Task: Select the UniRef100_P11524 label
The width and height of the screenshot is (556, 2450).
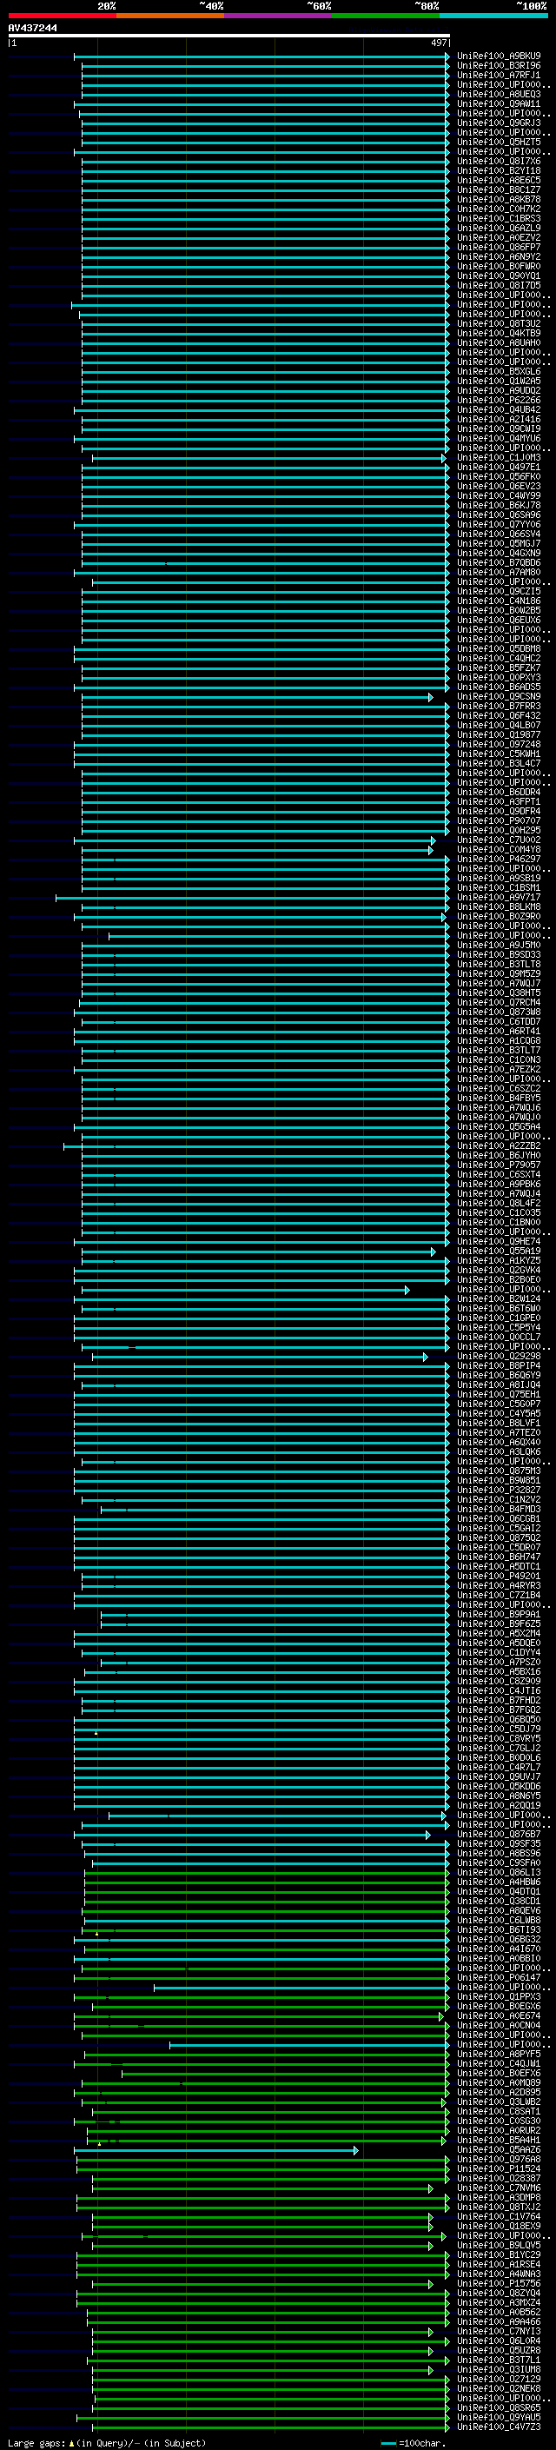Action: 499,2168
